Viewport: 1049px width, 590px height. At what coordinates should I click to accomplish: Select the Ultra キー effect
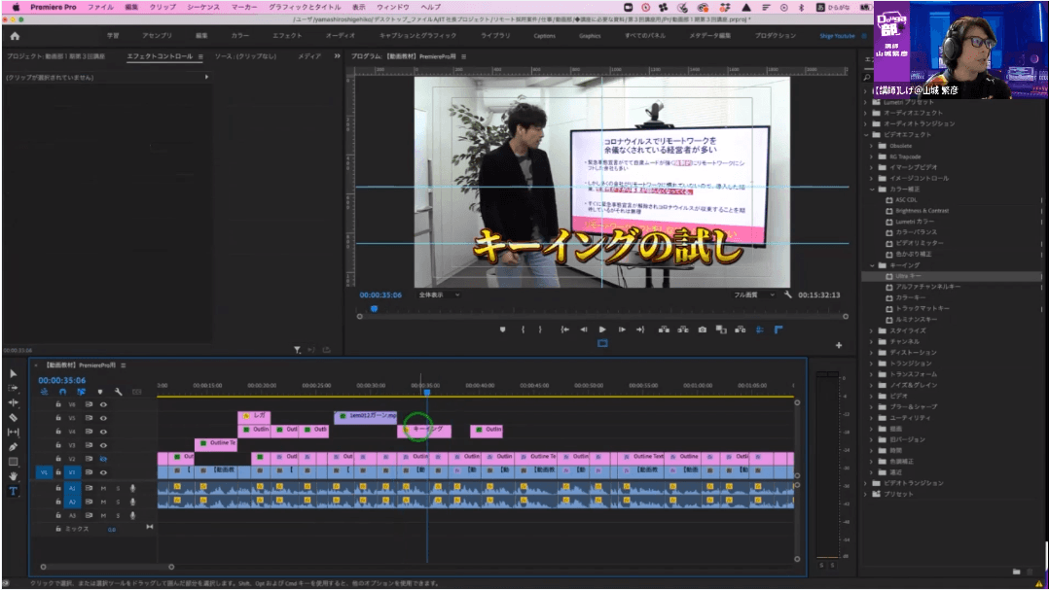(908, 276)
